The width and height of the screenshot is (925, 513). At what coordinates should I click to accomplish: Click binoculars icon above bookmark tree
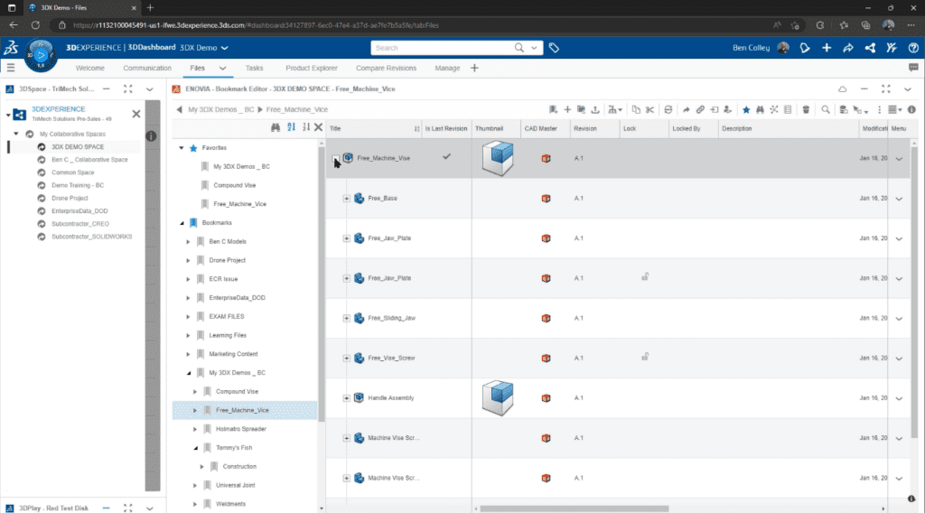(x=275, y=127)
